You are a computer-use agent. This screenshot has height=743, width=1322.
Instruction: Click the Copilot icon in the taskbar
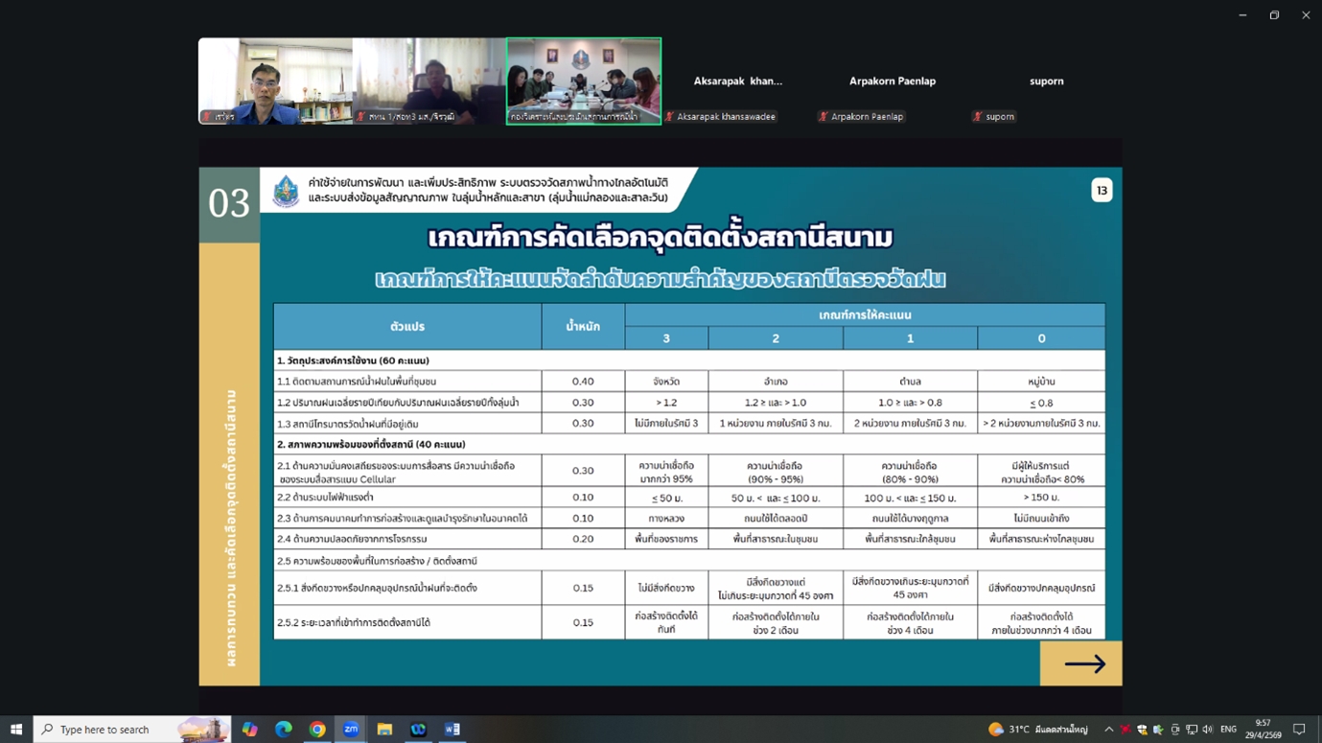[249, 730]
